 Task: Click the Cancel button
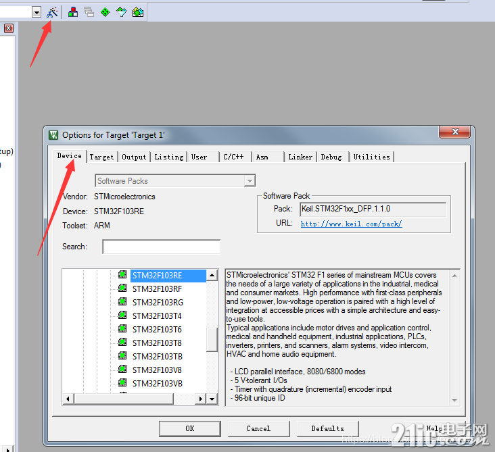(x=258, y=428)
